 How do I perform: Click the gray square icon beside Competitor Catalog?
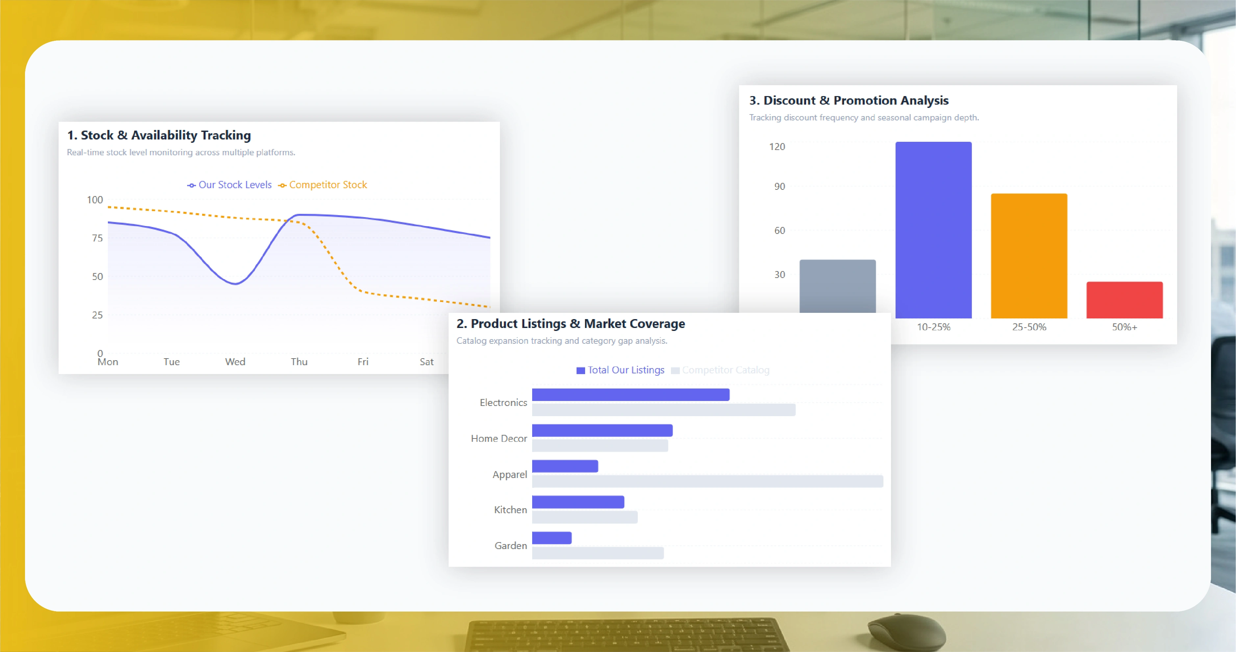676,370
